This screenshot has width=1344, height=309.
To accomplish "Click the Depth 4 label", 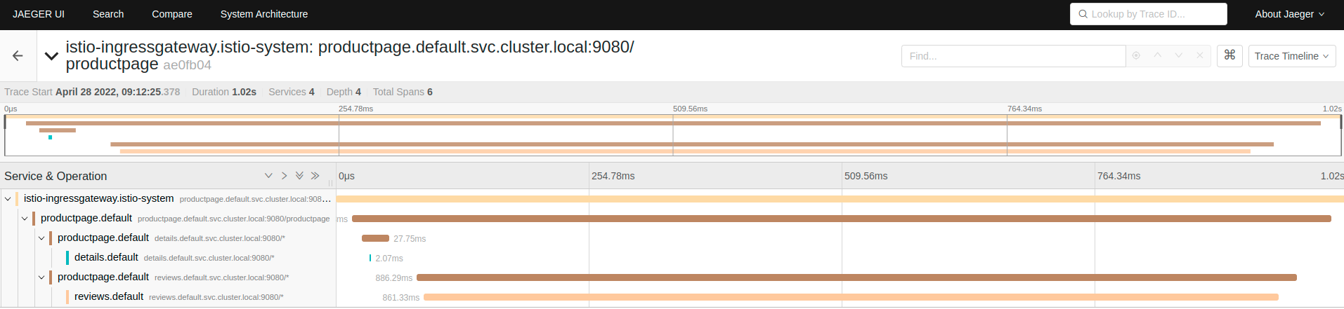I will (x=344, y=92).
